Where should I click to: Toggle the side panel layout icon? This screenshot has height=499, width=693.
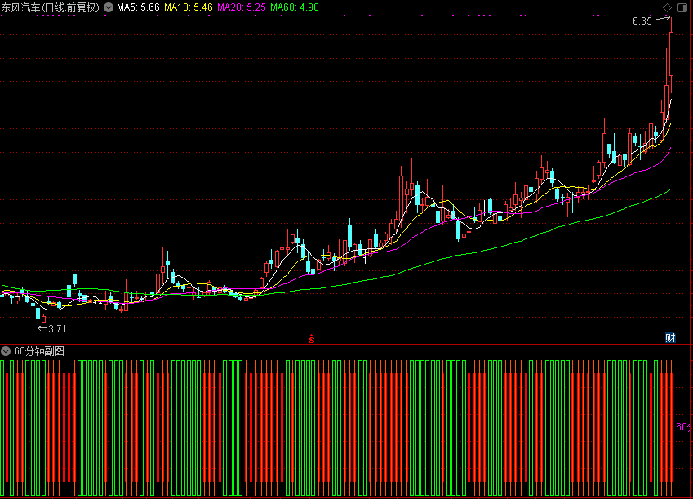coord(682,7)
